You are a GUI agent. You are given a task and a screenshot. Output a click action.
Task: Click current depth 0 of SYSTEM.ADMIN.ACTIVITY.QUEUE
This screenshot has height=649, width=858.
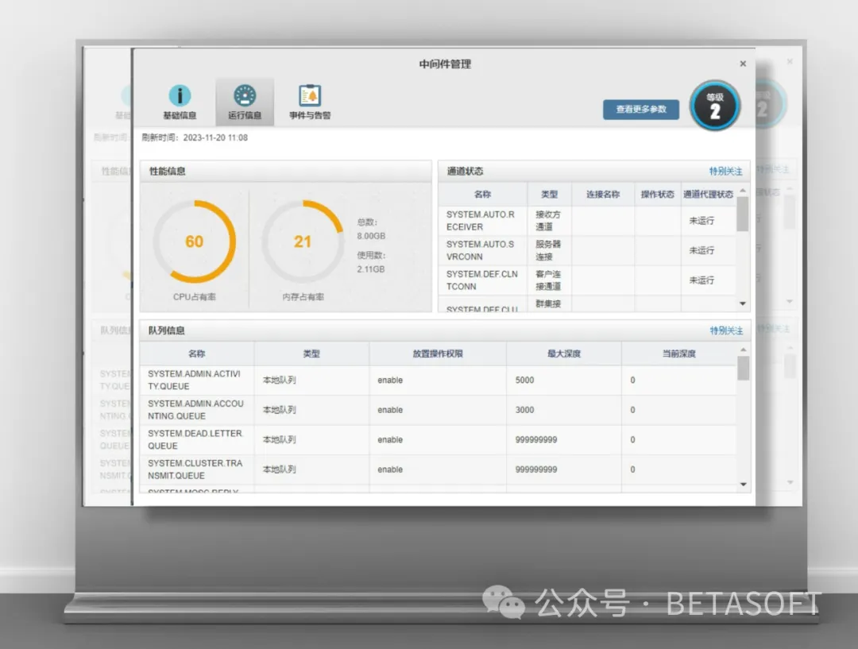click(x=632, y=381)
